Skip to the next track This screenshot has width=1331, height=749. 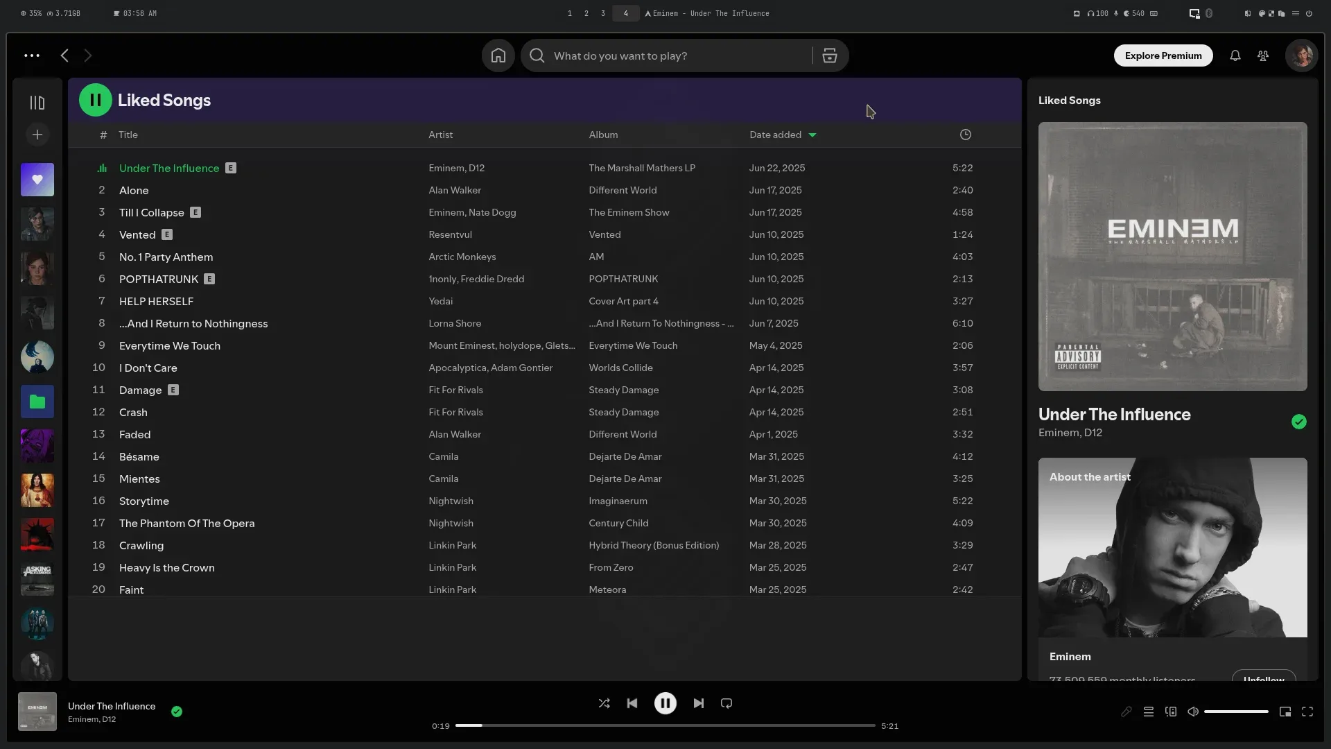click(699, 703)
